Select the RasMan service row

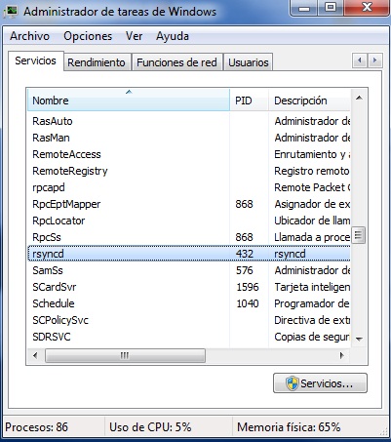(189, 138)
